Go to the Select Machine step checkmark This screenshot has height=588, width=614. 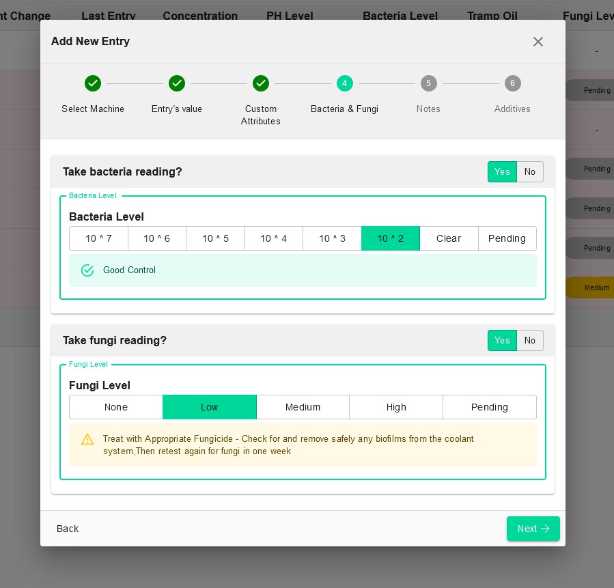tap(93, 83)
